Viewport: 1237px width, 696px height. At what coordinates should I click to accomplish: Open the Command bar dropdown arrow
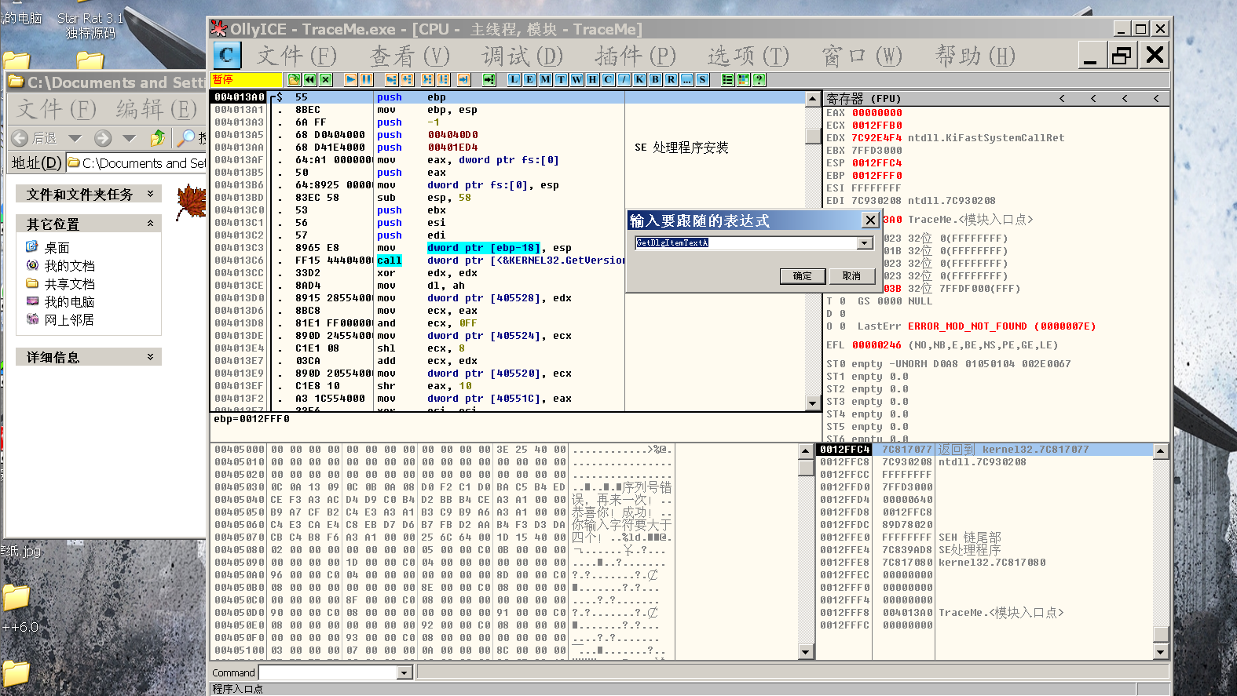404,672
